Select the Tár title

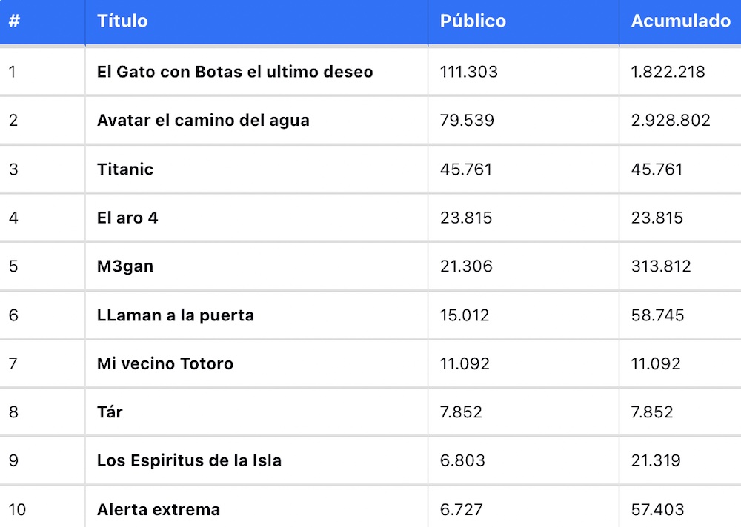click(x=110, y=412)
